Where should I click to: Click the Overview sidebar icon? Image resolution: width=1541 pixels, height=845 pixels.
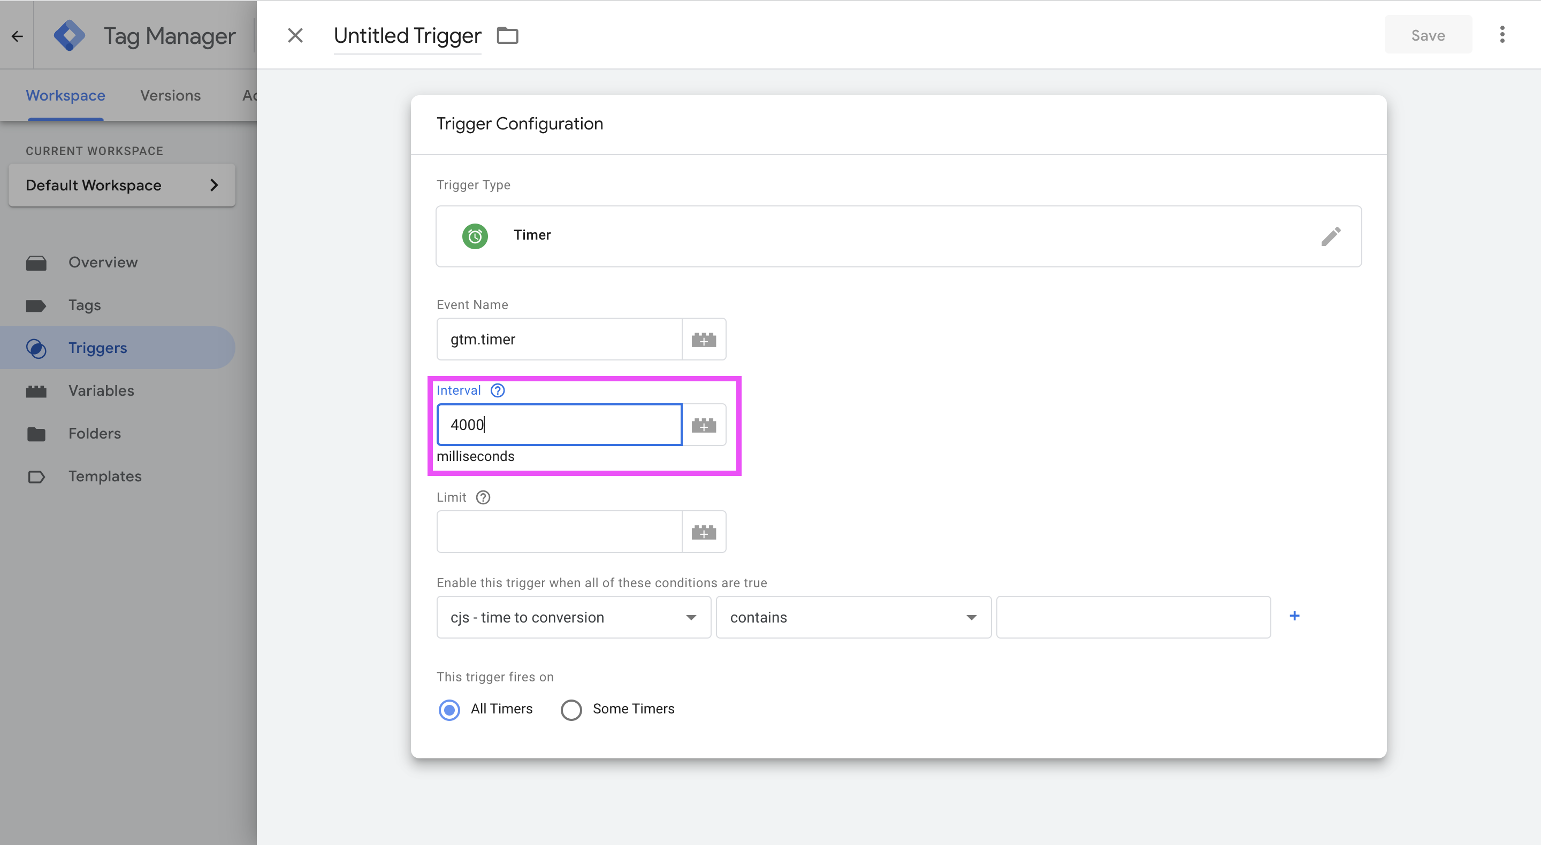tap(36, 263)
